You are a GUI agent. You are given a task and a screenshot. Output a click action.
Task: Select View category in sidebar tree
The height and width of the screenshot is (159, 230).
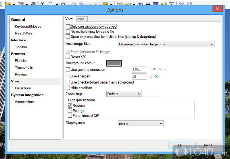coord(35,81)
